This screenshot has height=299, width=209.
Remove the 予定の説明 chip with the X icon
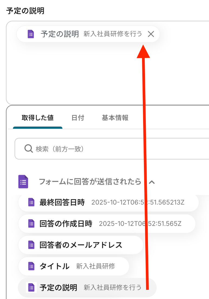tap(151, 34)
